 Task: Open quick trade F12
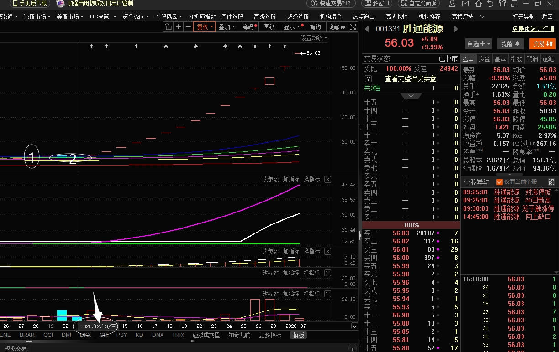coord(331,4)
